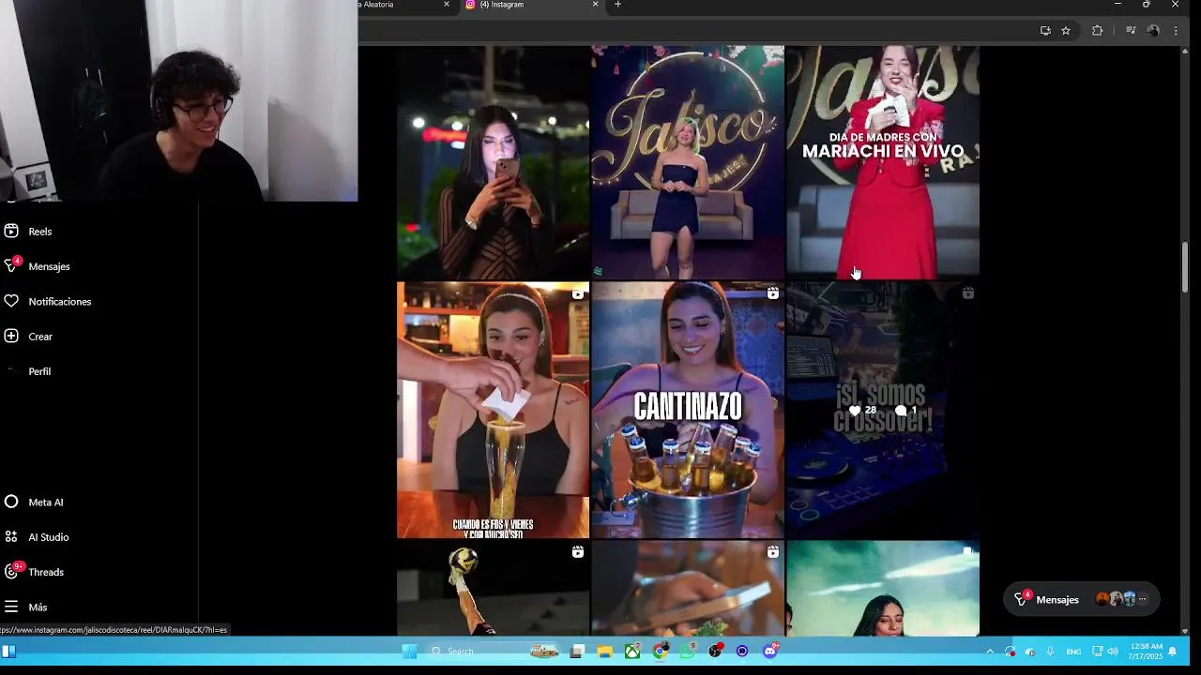Open the beer glass reel thumbnail
Viewport: 1201px width, 675px height.
click(x=493, y=410)
